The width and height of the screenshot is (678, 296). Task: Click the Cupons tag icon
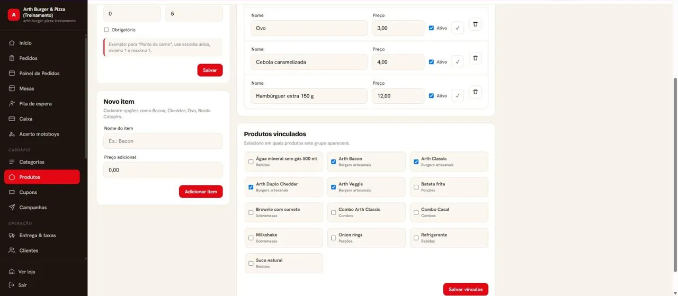(x=12, y=192)
